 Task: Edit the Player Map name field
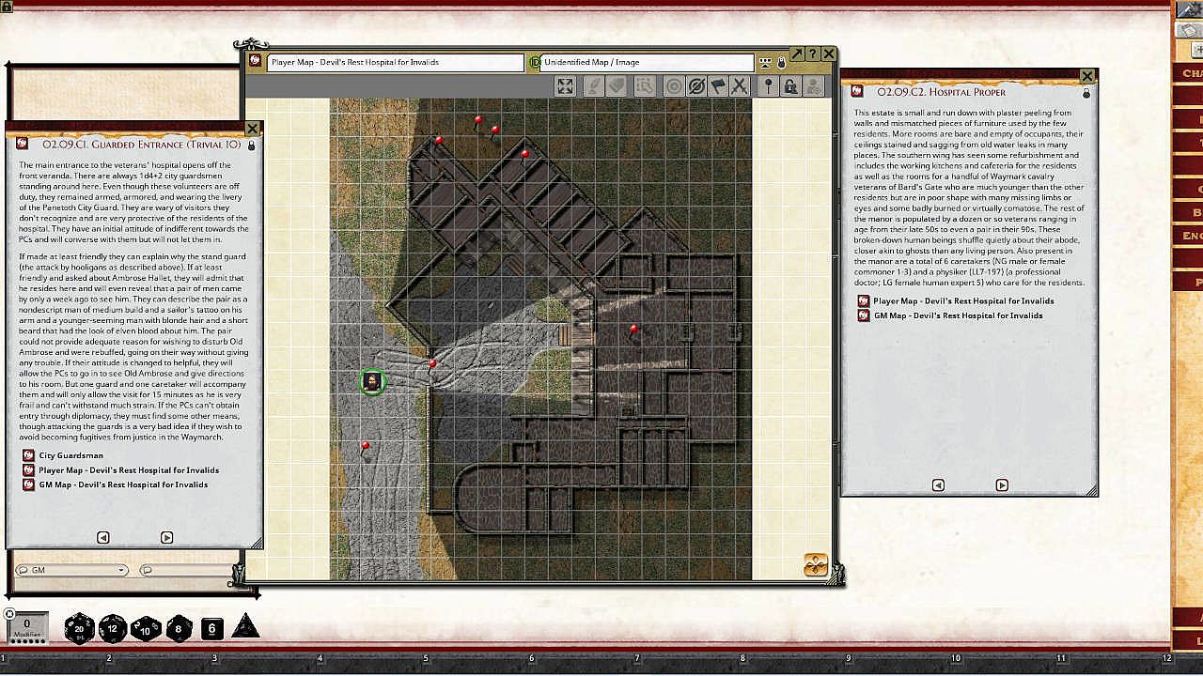(396, 63)
